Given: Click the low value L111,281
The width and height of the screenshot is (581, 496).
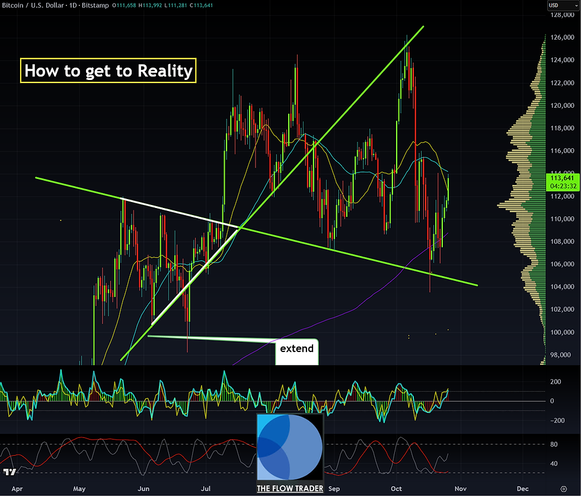Looking at the screenshot, I should tap(175, 5).
